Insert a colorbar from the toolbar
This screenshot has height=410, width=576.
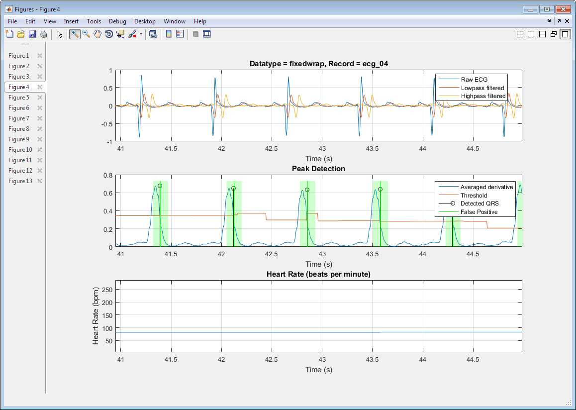point(169,34)
